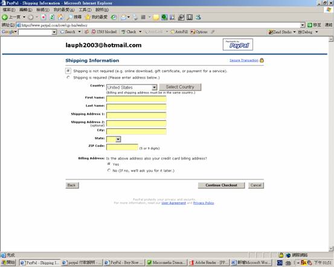The image size is (334, 267).
Task: Click the Select Country button
Action: (180, 87)
